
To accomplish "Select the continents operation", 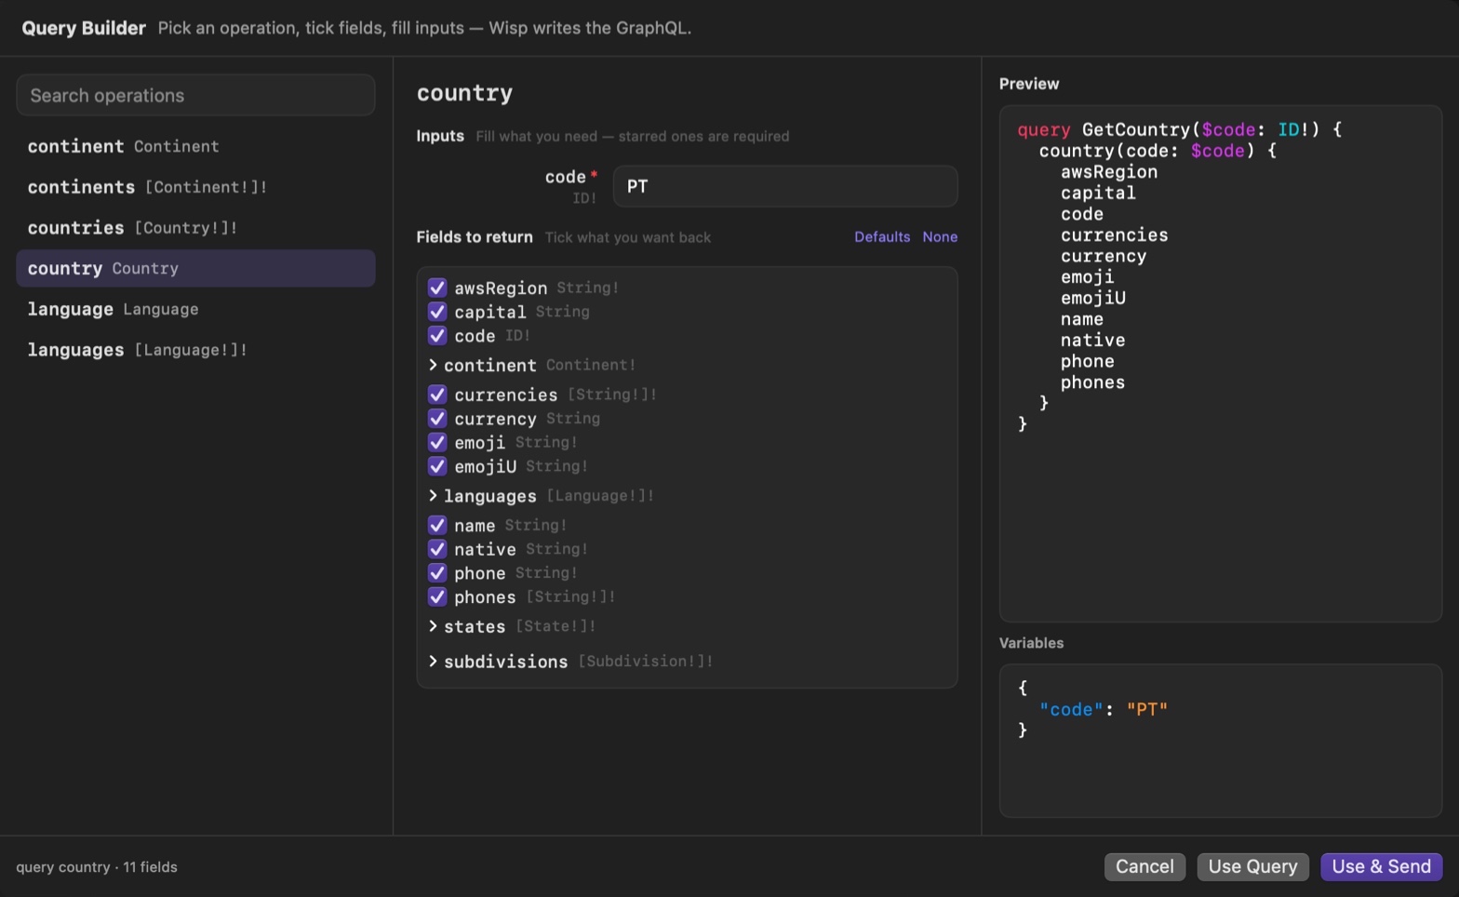I will [195, 187].
